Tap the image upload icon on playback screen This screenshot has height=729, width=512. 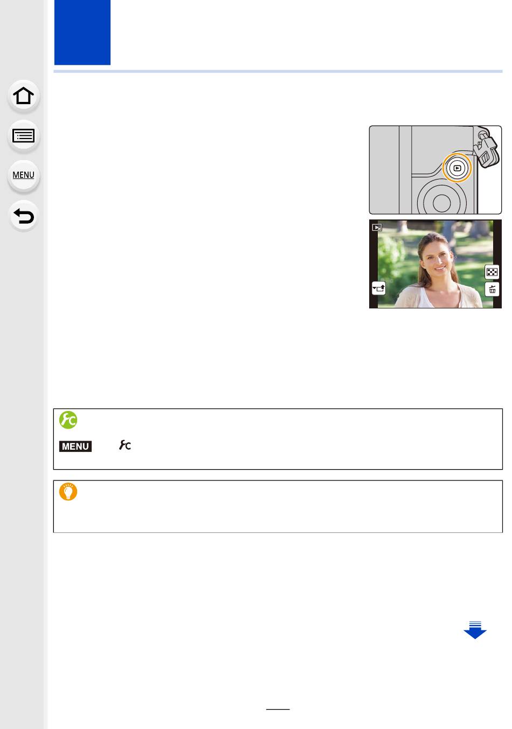[x=379, y=288]
